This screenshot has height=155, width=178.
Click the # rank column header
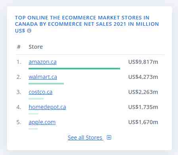[x=19, y=47]
